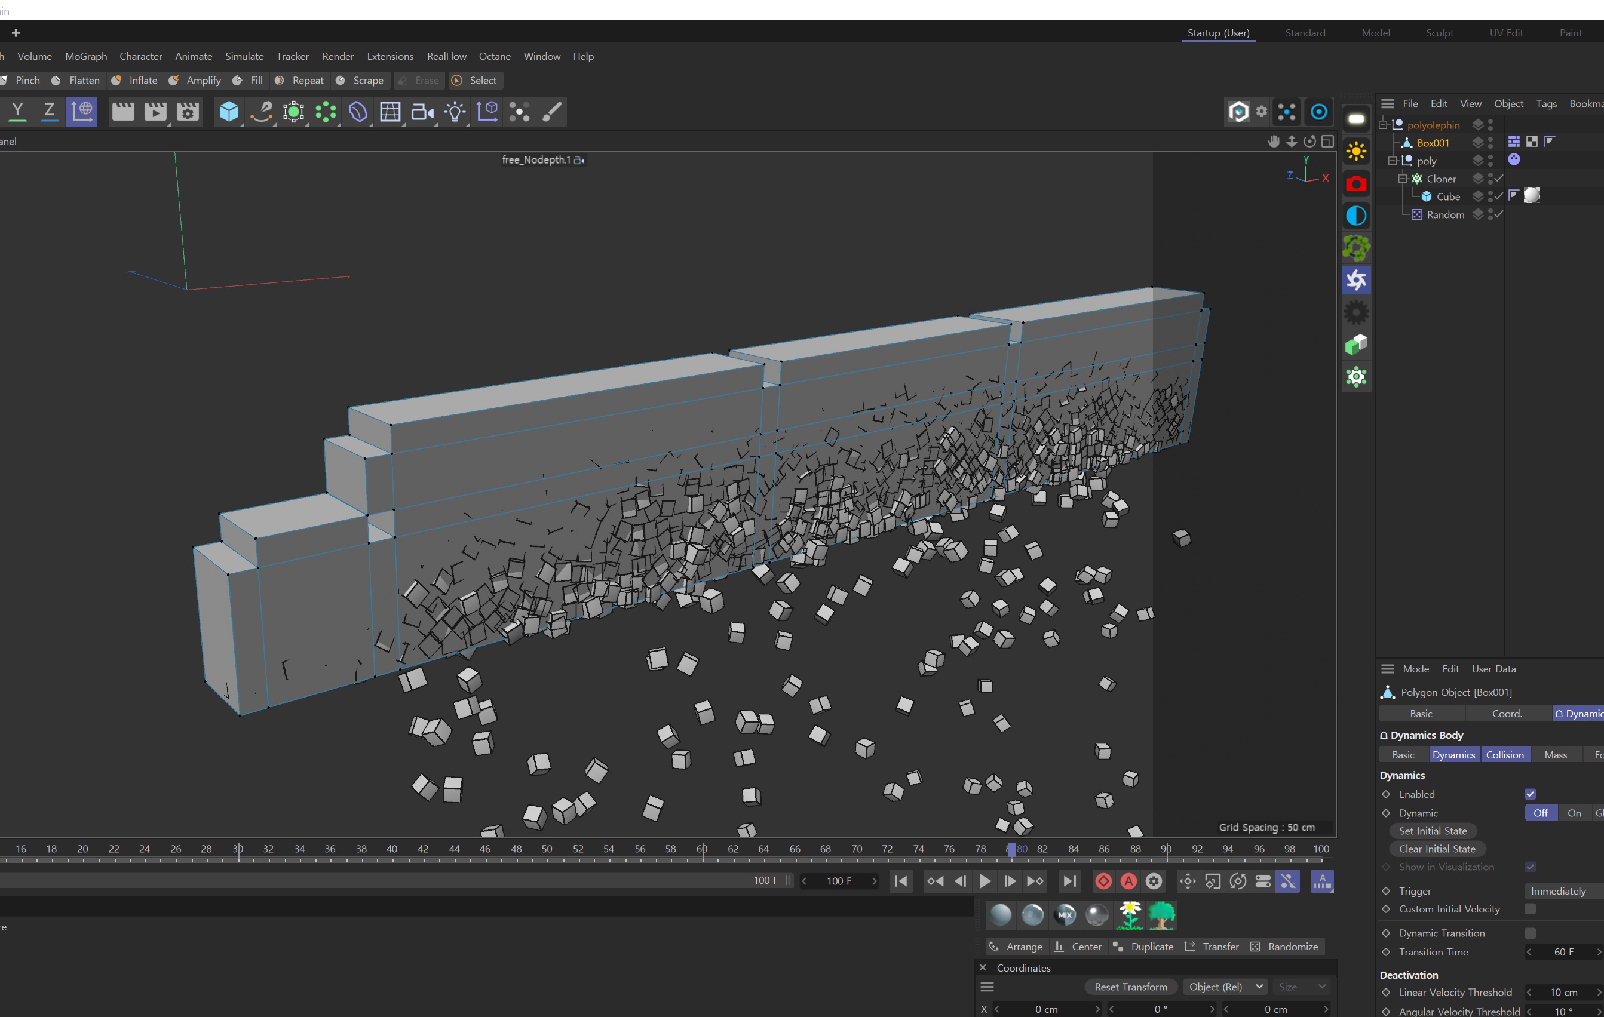Go to the start of the animation

(x=901, y=881)
